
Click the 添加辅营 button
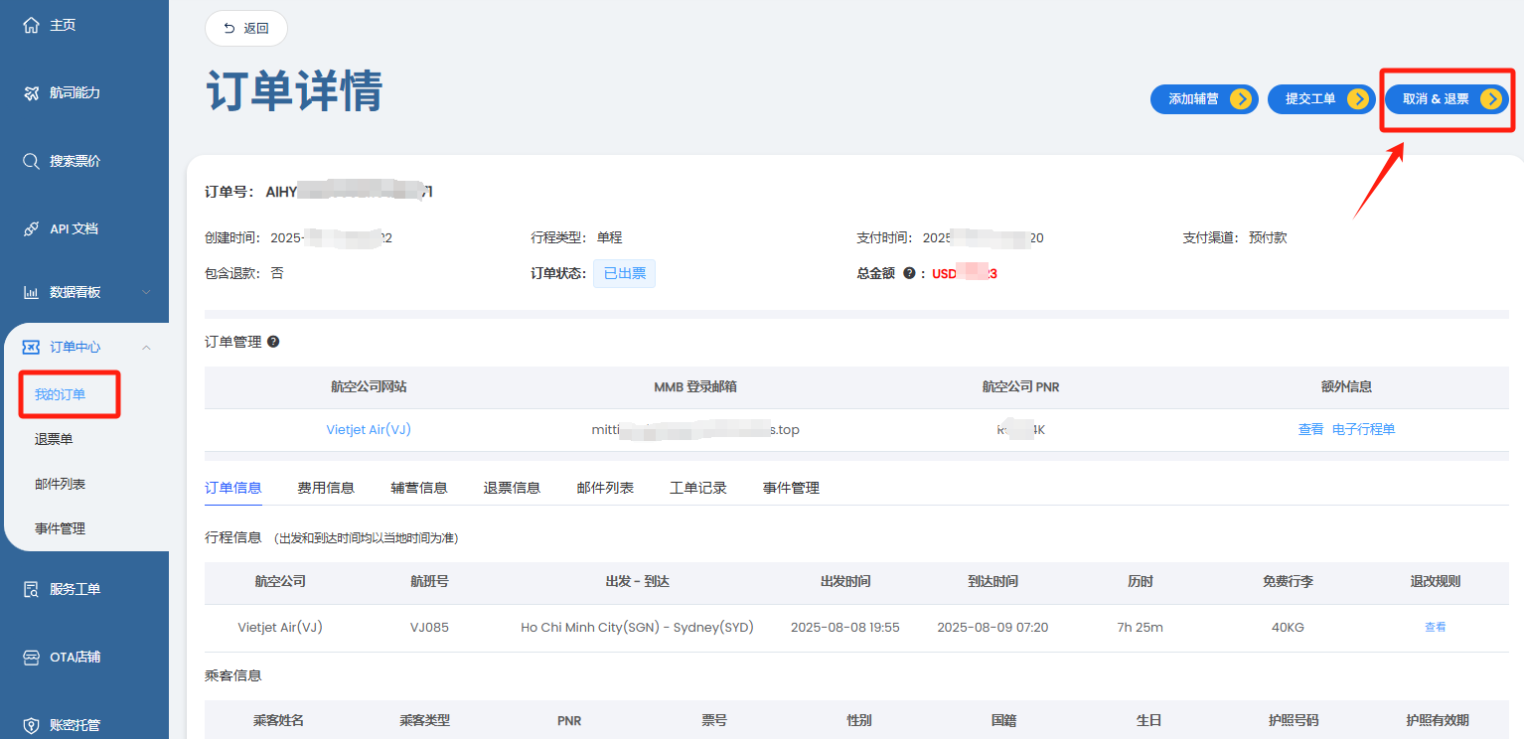click(1204, 99)
